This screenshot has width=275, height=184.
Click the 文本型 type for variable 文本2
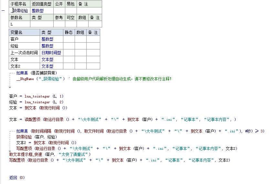(x=47, y=66)
